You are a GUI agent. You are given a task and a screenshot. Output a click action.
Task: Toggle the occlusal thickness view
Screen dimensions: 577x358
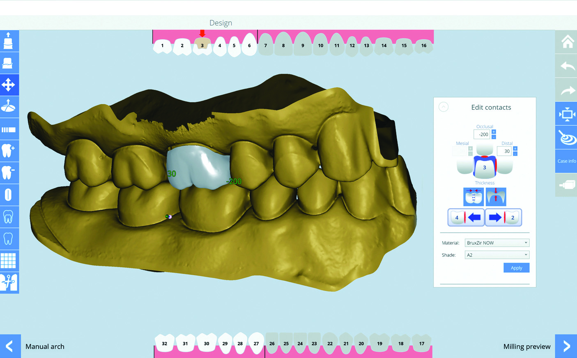pos(496,197)
